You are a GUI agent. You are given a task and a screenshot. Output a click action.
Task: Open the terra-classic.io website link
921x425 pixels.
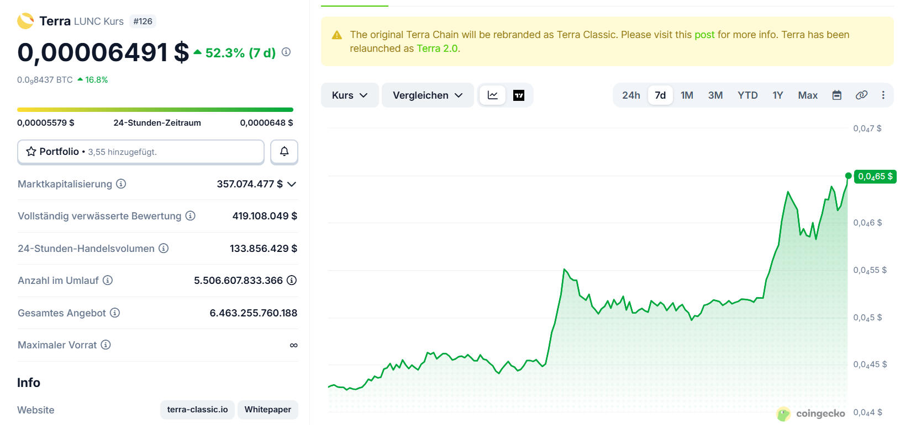point(197,410)
